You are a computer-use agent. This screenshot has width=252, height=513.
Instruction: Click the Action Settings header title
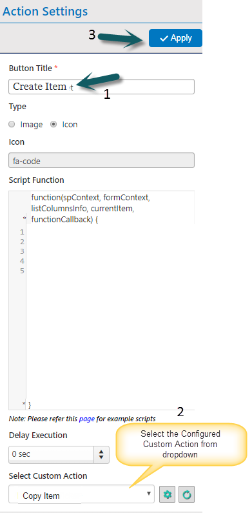click(45, 12)
